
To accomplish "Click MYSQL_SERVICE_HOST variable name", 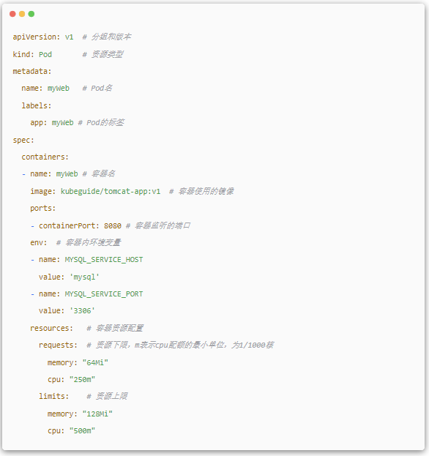I will (104, 260).
